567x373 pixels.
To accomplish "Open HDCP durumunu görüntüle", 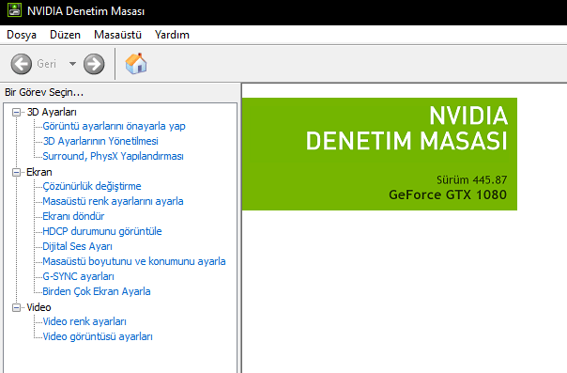I will tap(102, 231).
